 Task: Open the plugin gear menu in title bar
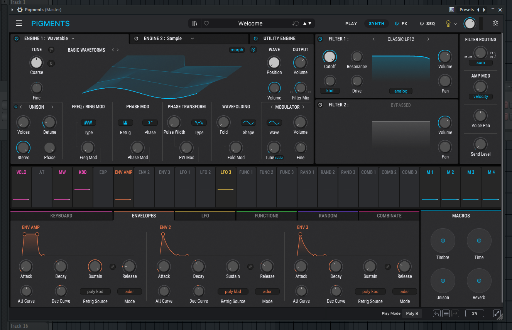tap(20, 10)
